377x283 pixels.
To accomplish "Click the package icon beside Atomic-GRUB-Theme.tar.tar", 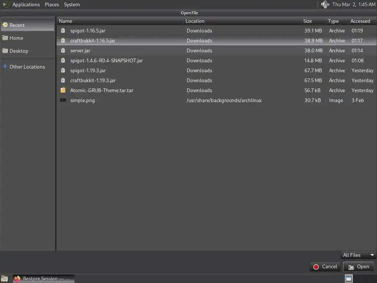I will click(63, 90).
